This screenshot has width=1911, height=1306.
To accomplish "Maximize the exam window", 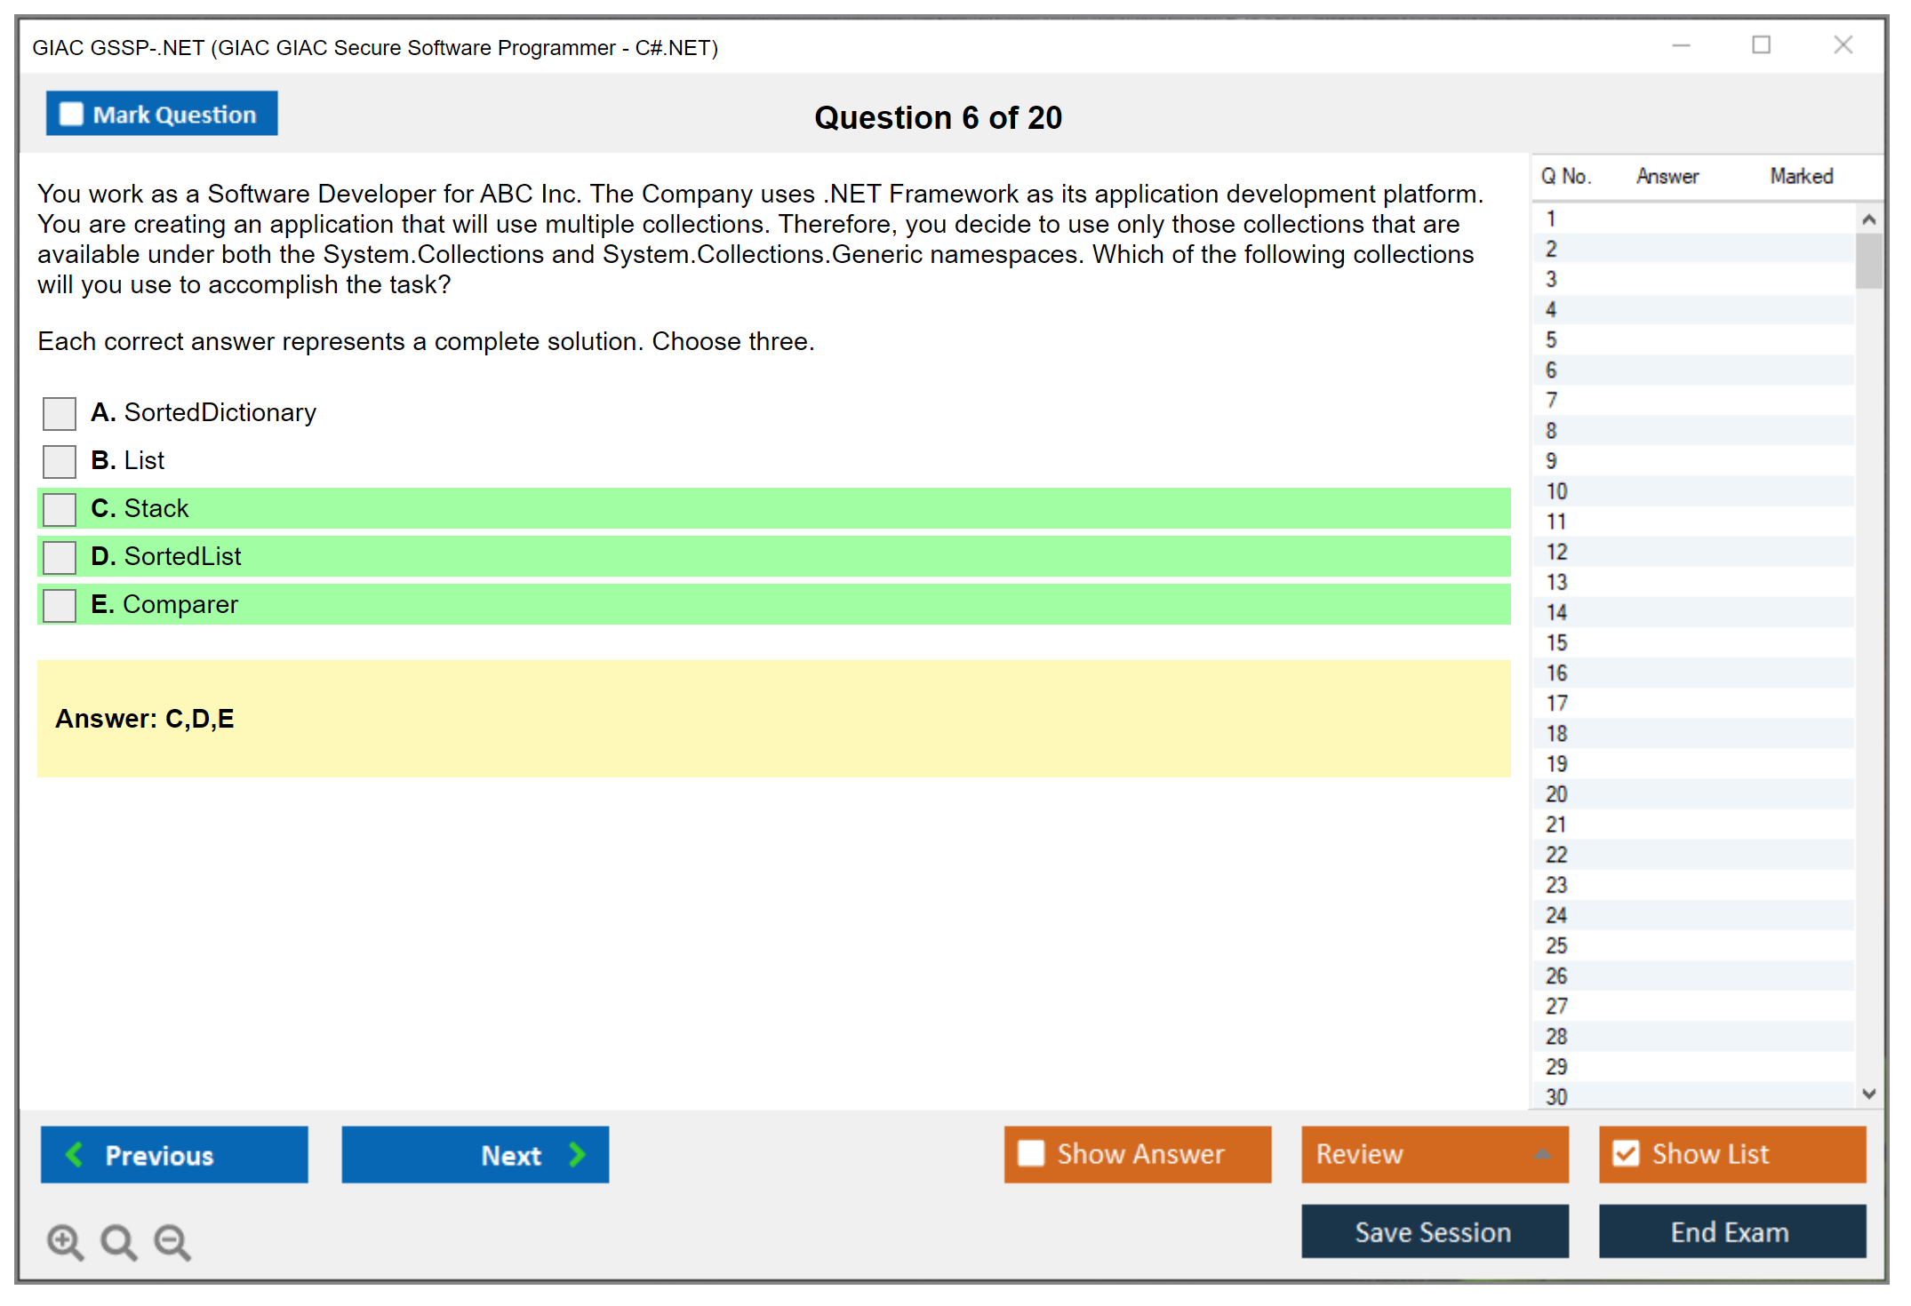I will [x=1761, y=45].
